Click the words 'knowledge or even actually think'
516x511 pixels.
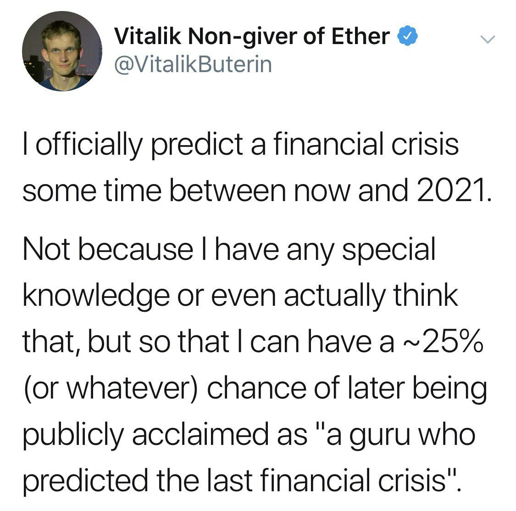(x=240, y=297)
